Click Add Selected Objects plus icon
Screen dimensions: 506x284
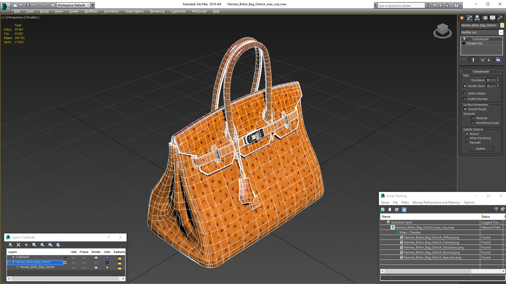tap(26, 245)
